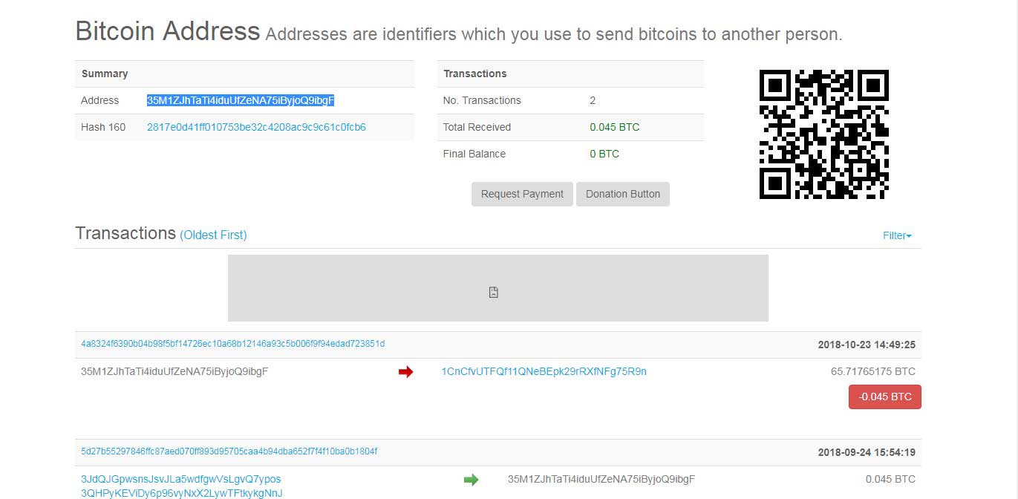Open sender address 3QHPyKEViDy6p96vyNxX2LywTFtkykgNnJ

[182, 493]
